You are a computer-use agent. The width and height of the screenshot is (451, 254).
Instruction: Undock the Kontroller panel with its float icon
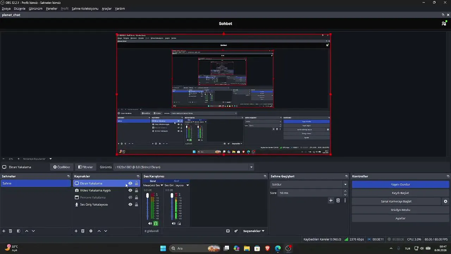point(448,176)
